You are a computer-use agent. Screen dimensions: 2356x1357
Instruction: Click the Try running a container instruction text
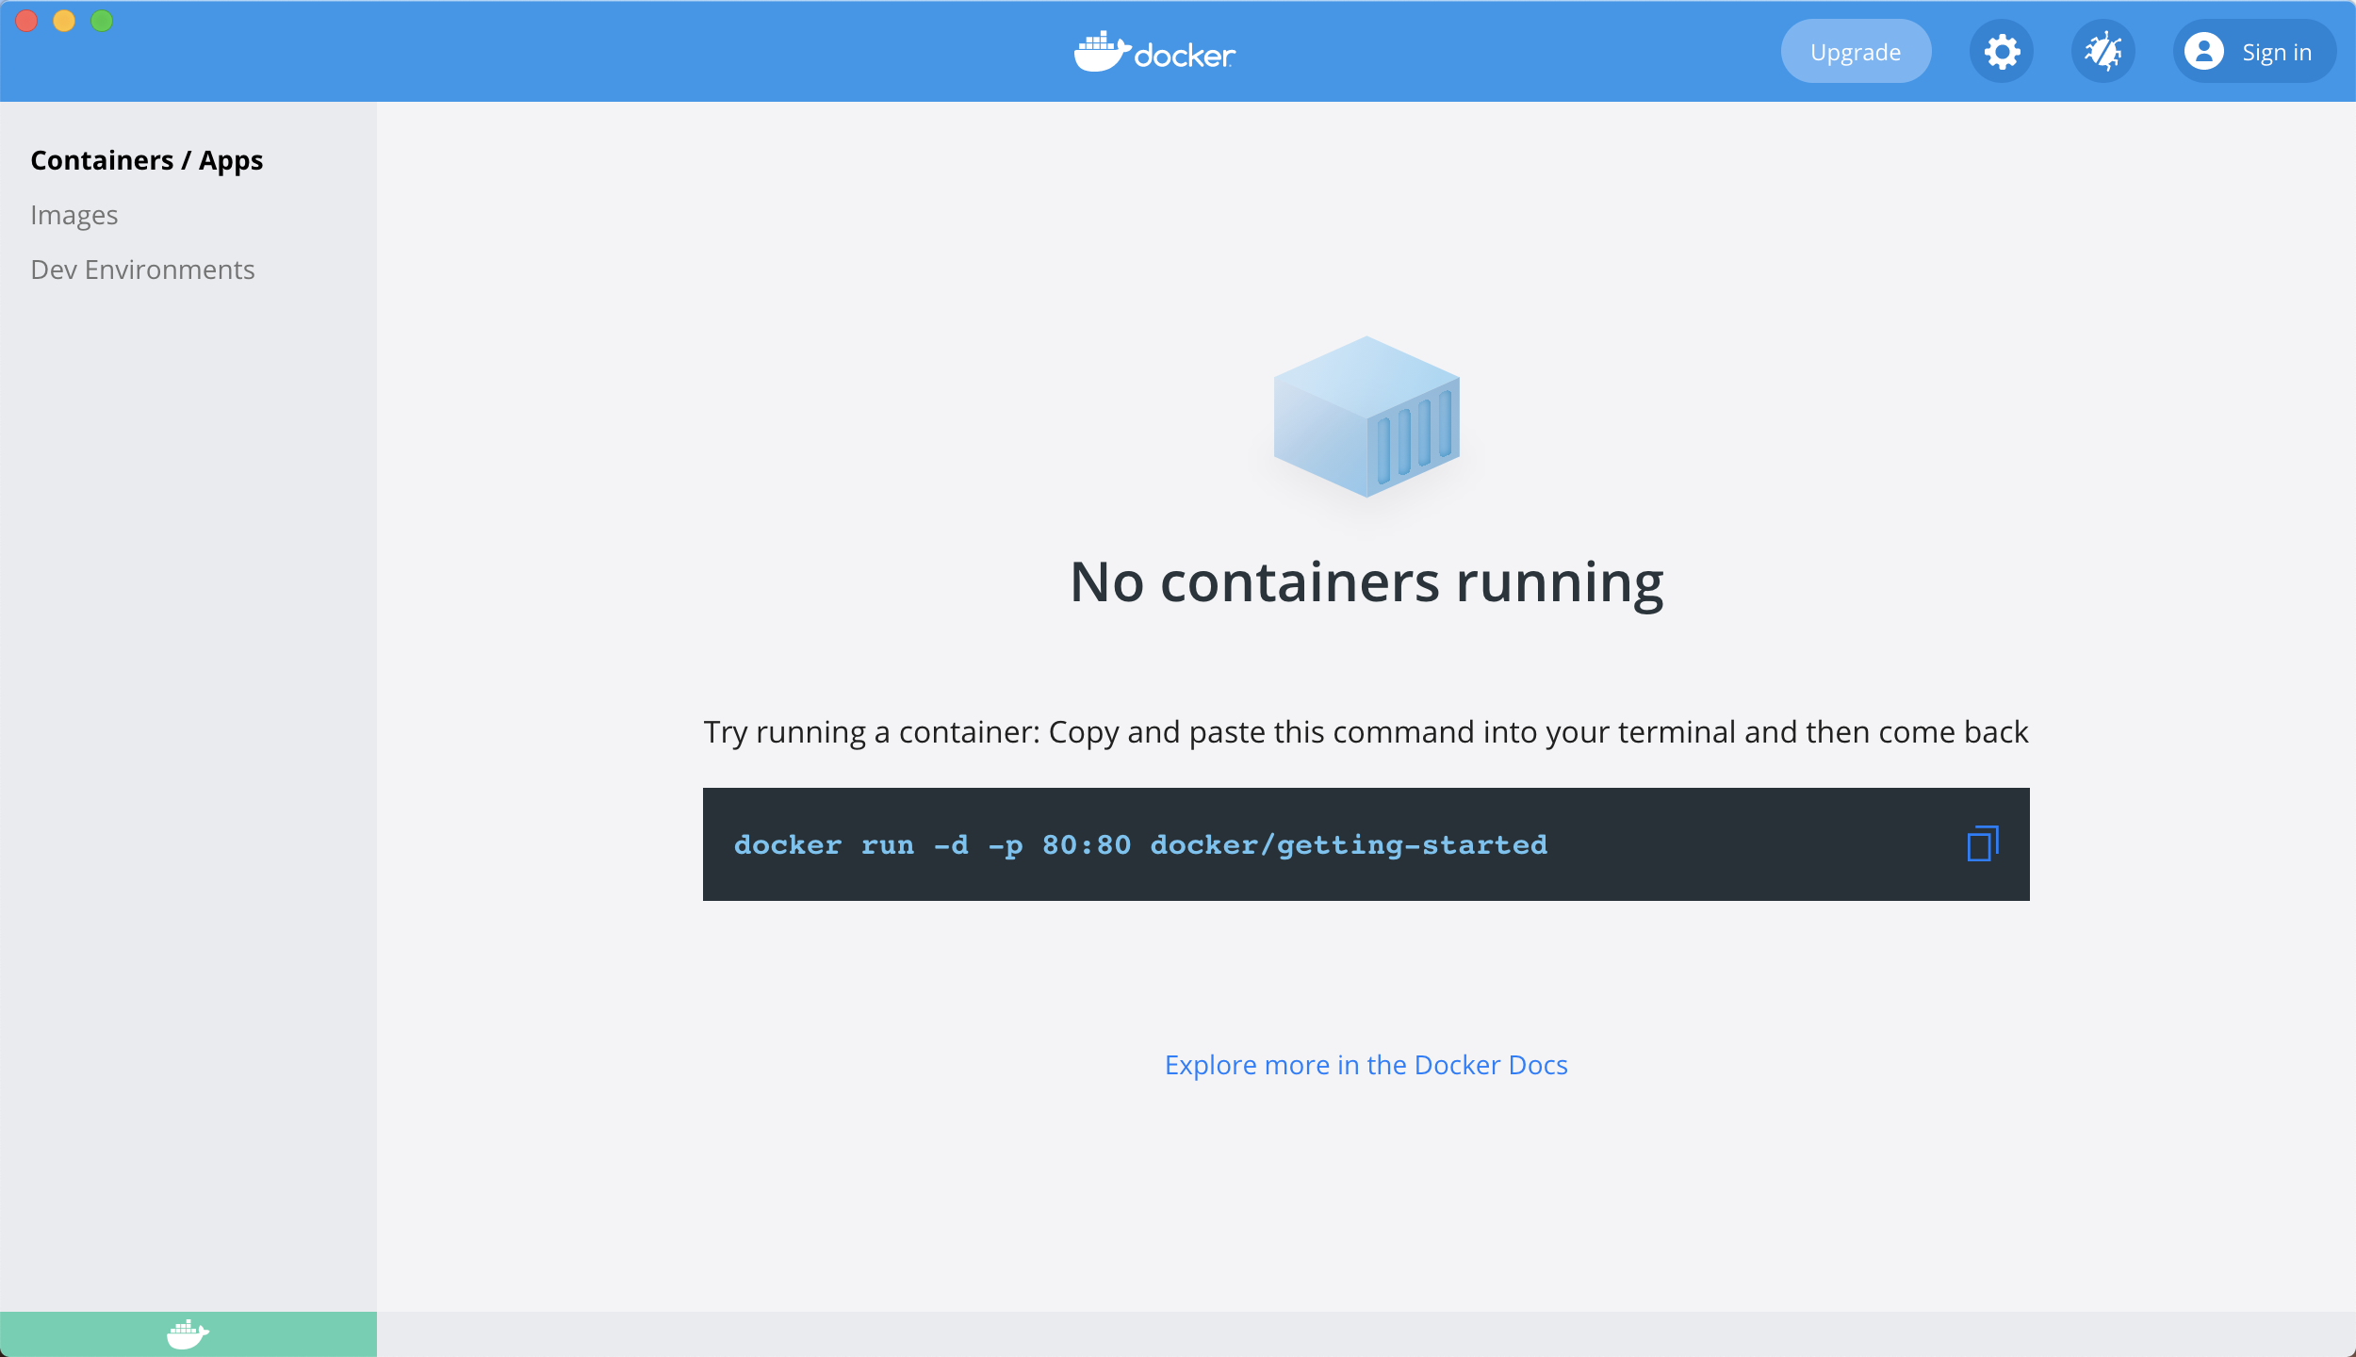click(1366, 732)
